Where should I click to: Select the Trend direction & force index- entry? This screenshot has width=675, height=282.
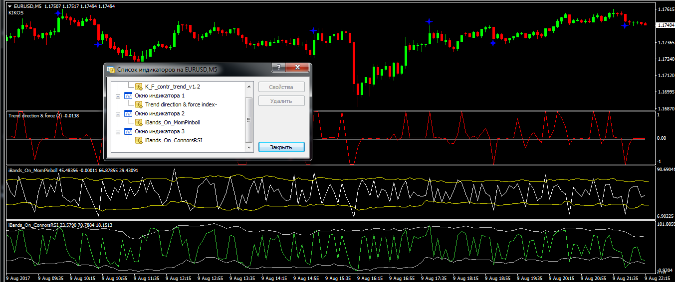(x=181, y=104)
